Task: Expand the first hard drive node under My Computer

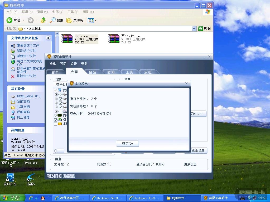Action: click(x=56, y=94)
